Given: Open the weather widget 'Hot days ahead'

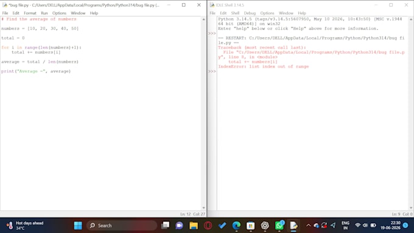Looking at the screenshot, I should 25,226.
